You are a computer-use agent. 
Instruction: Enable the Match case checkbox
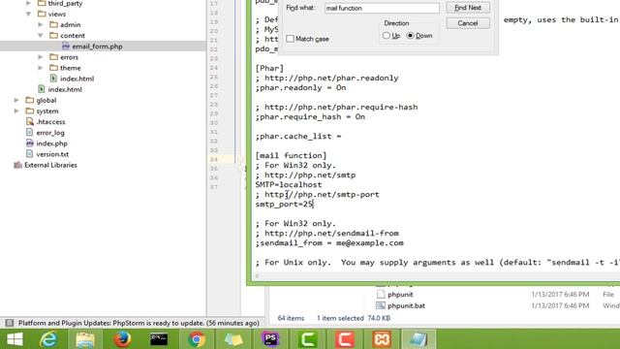click(291, 39)
